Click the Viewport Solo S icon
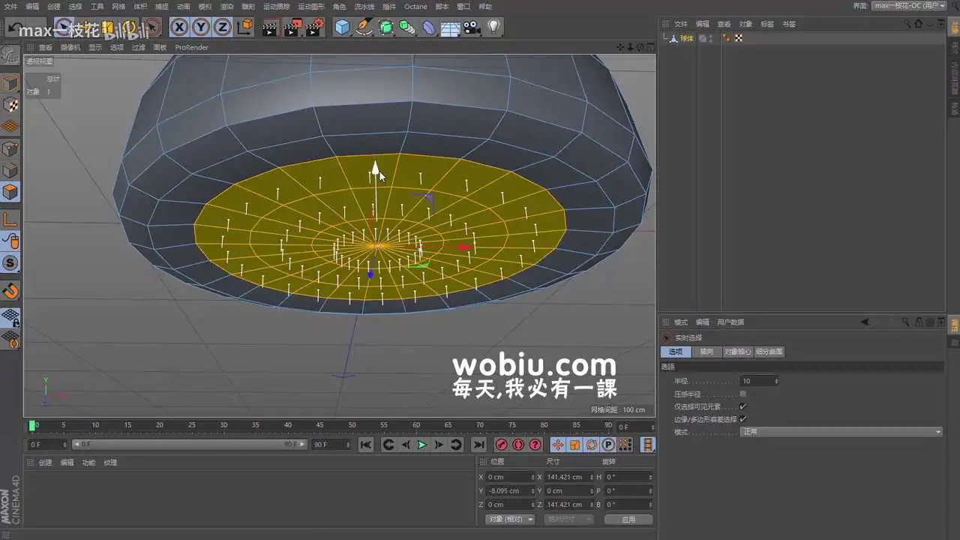 click(x=10, y=263)
